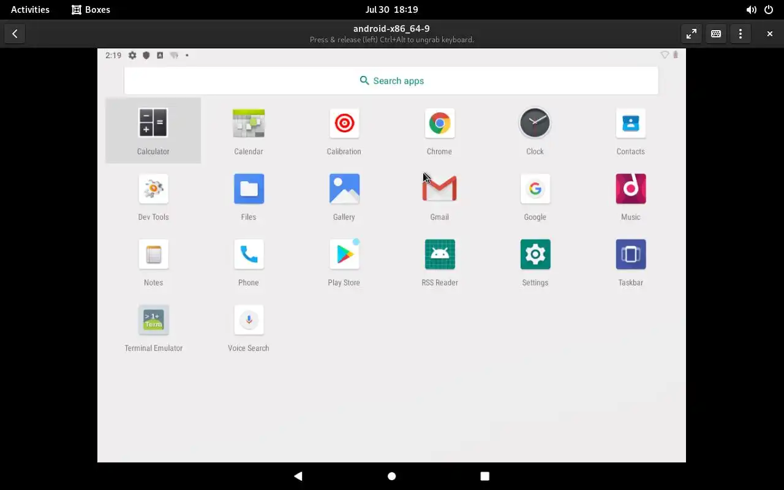
Task: Open system volume indicator
Action: (751, 10)
